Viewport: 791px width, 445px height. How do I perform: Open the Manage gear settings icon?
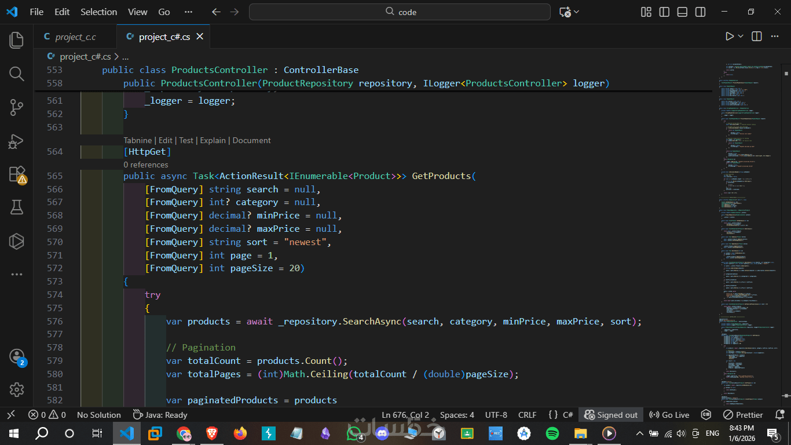point(16,389)
